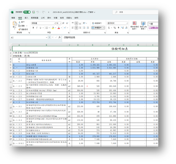Click the search box in title bar
The height and width of the screenshot is (164, 176).
pos(135,12)
